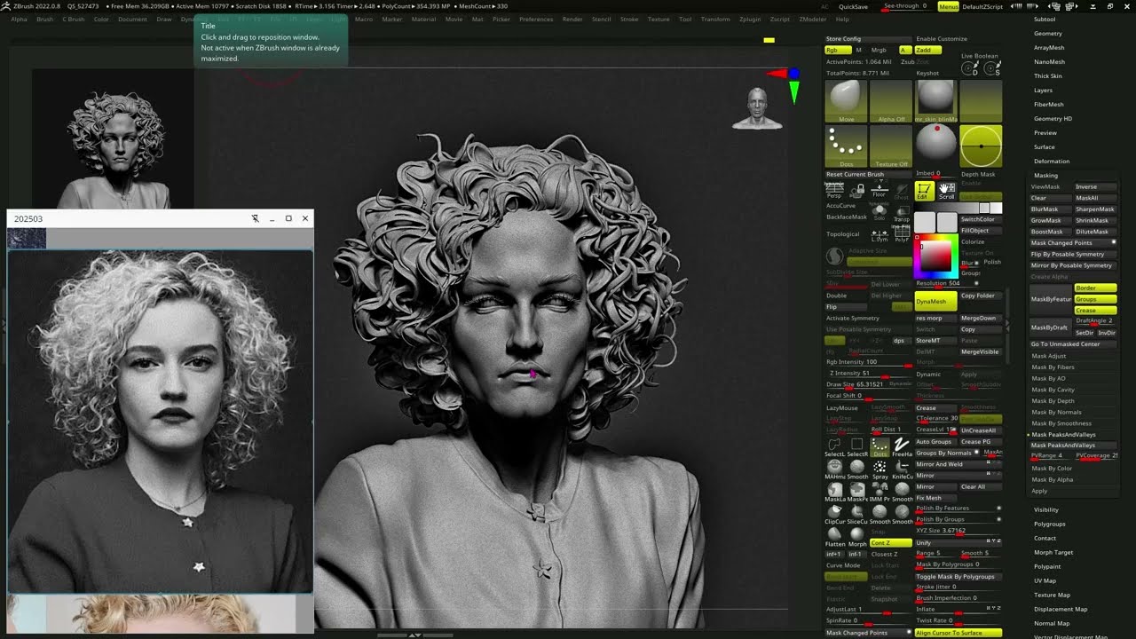Viewport: 1136px width, 639px height.
Task: Select the MaskLasso brush
Action: (834, 493)
